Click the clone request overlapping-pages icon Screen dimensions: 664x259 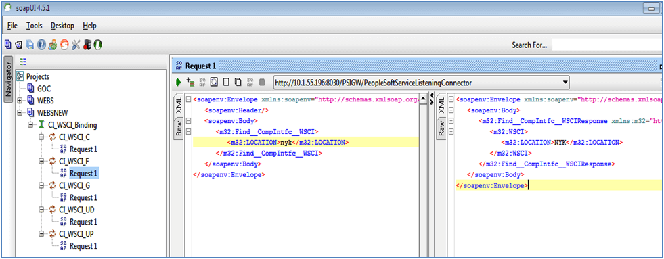tap(238, 82)
